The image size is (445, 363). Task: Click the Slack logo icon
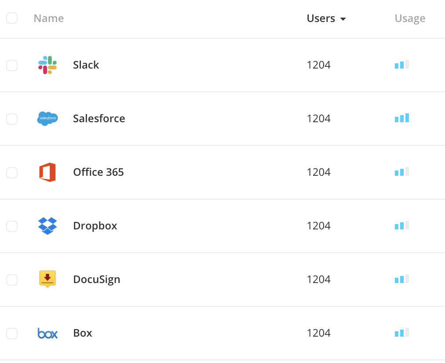[47, 65]
